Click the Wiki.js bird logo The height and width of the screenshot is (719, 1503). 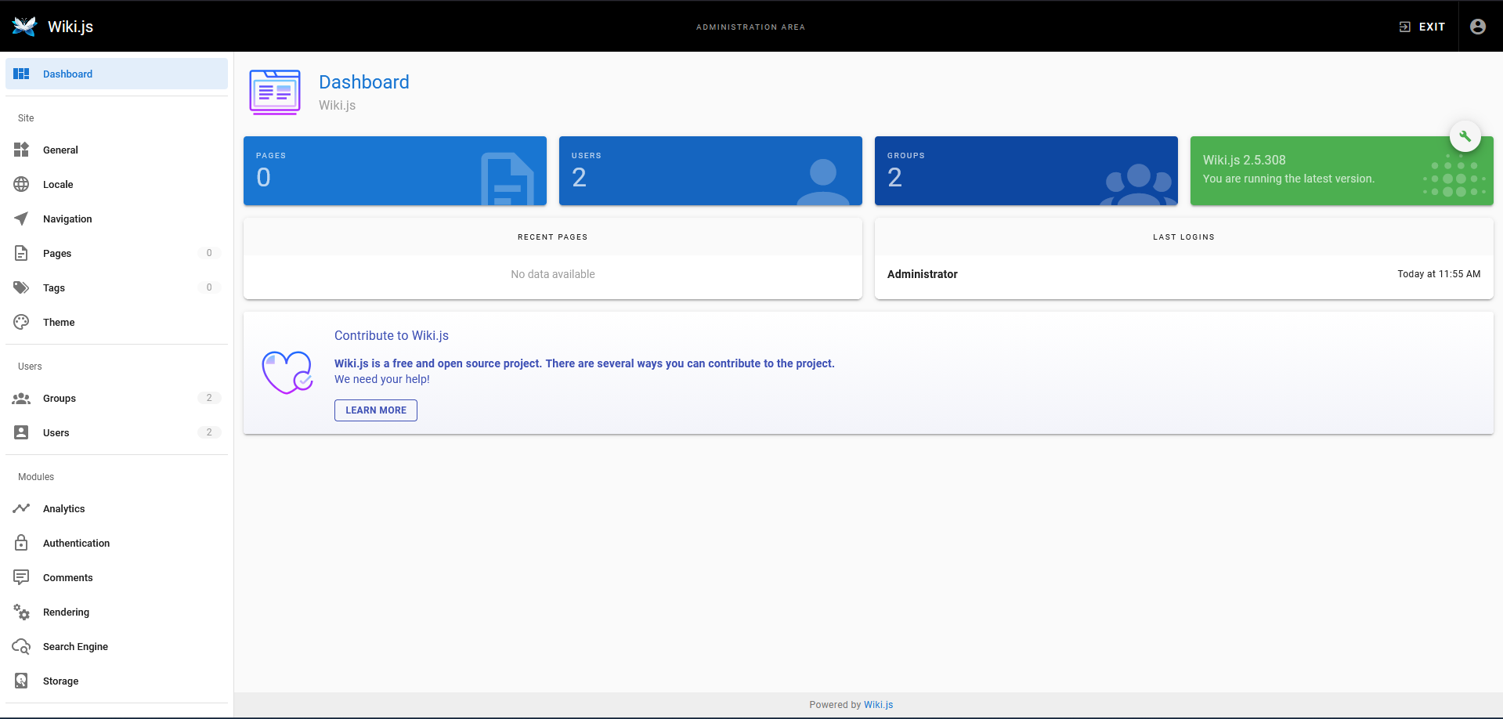[24, 27]
